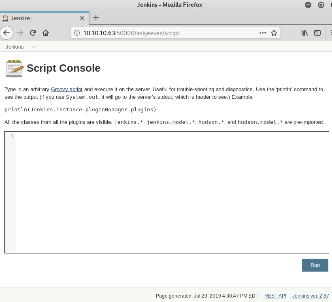Close the Jenkins tab
This screenshot has width=332, height=302.
(82, 18)
